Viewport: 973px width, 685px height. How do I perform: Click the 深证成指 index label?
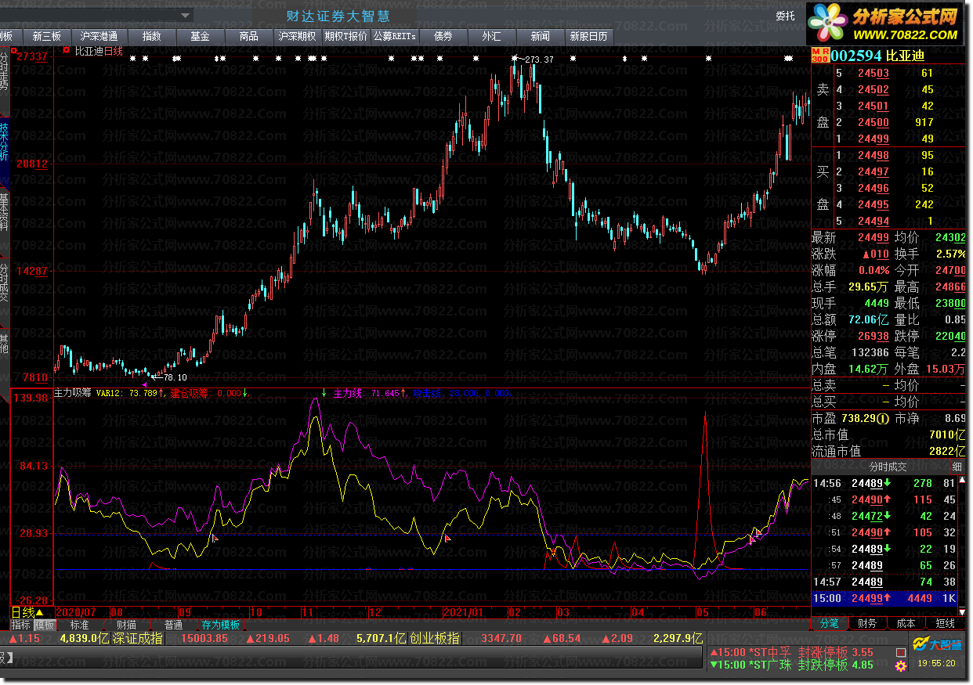coord(138,638)
